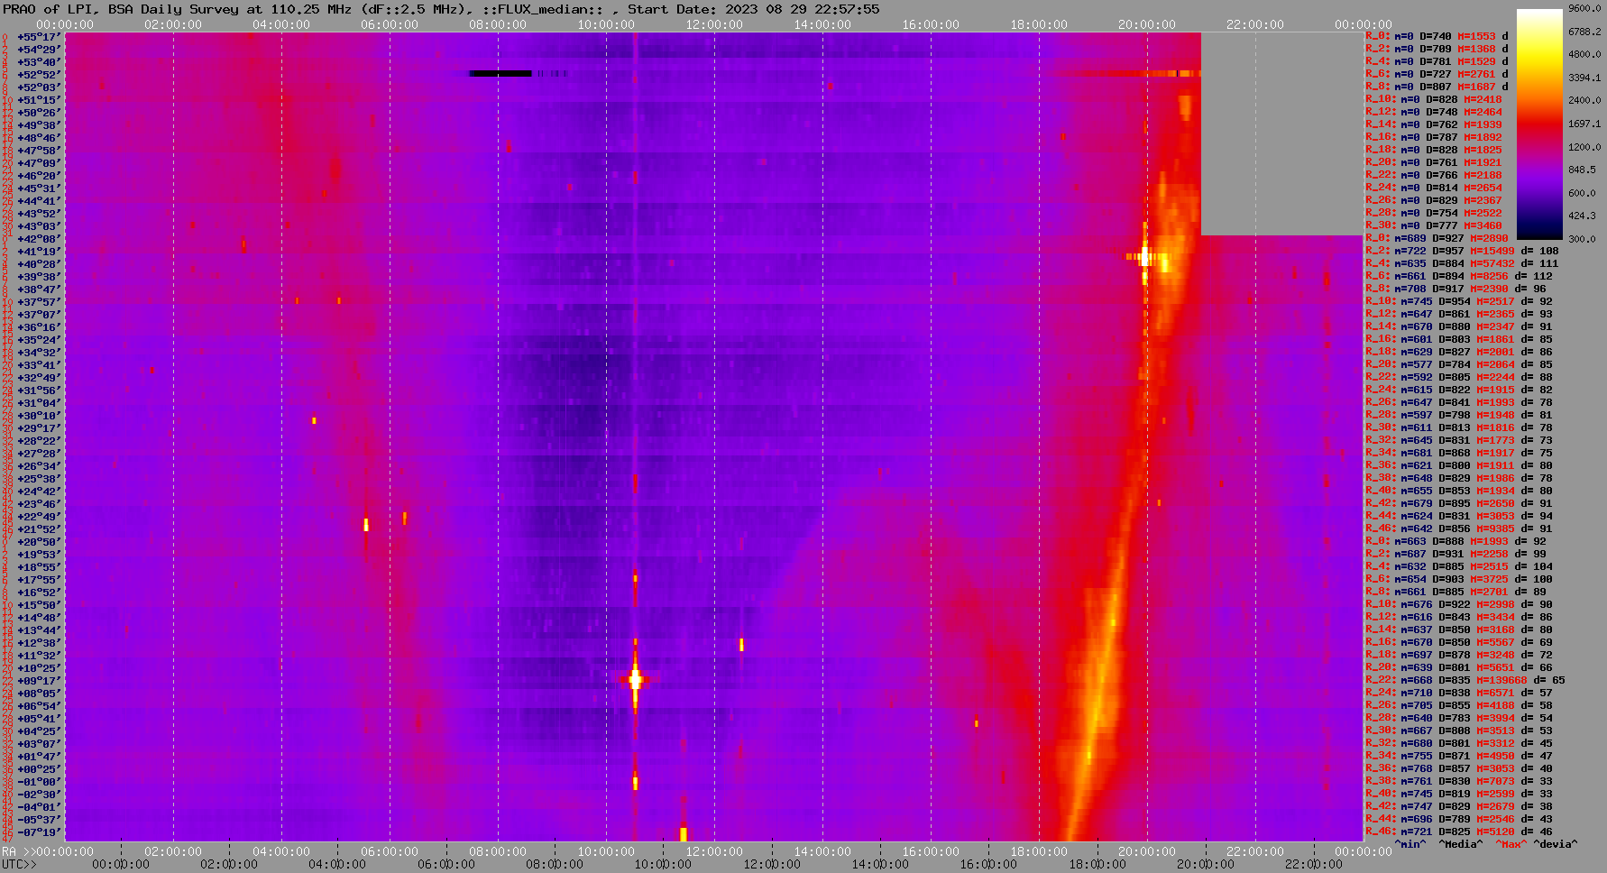Click the black saturated band at +52°52'
Viewport: 1607px width, 873px height.
click(500, 73)
